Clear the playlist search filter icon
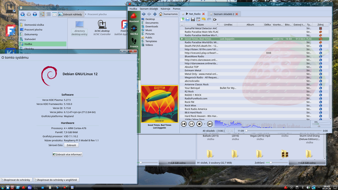The height and width of the screenshot is (190, 338). click(215, 19)
